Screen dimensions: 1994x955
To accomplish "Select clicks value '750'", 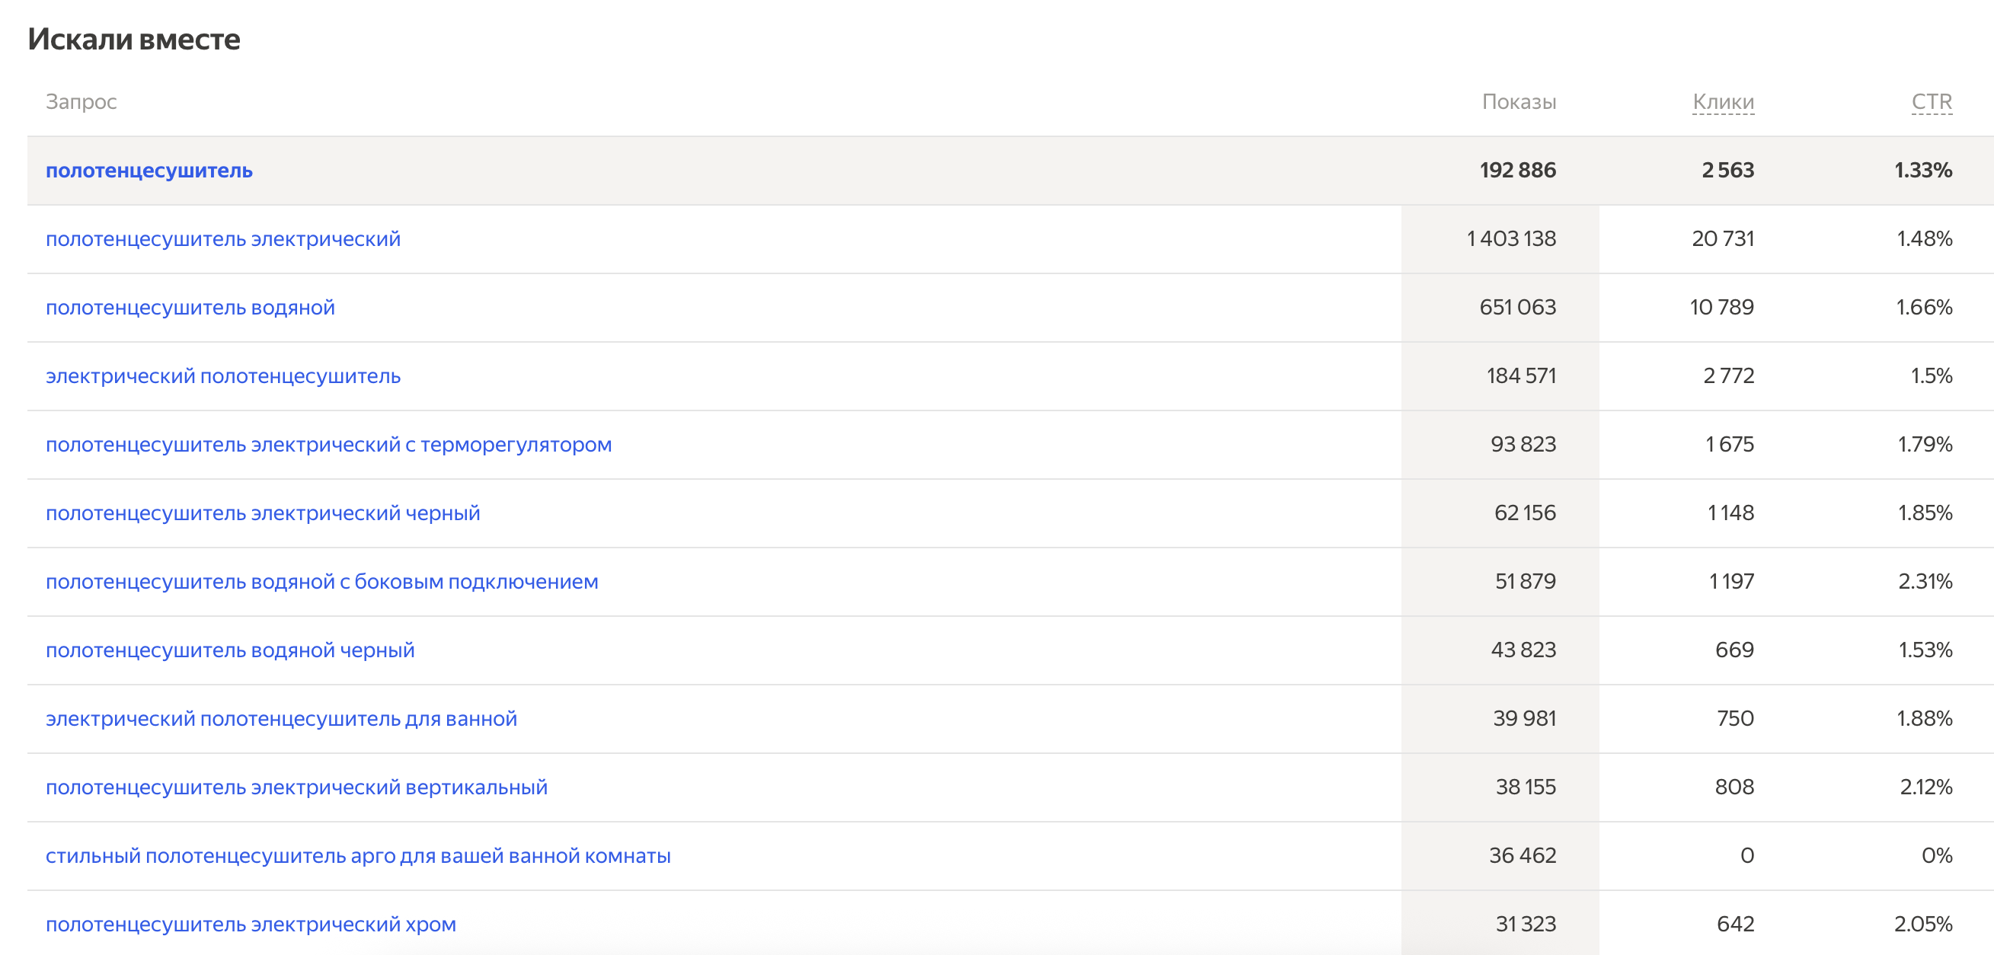I will (x=1736, y=719).
